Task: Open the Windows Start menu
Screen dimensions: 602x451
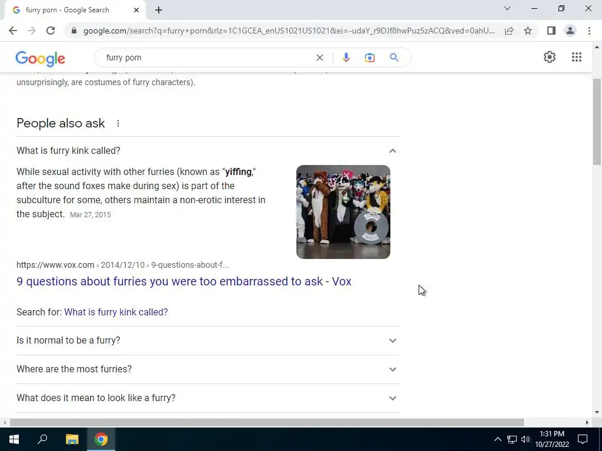Action: tap(14, 439)
